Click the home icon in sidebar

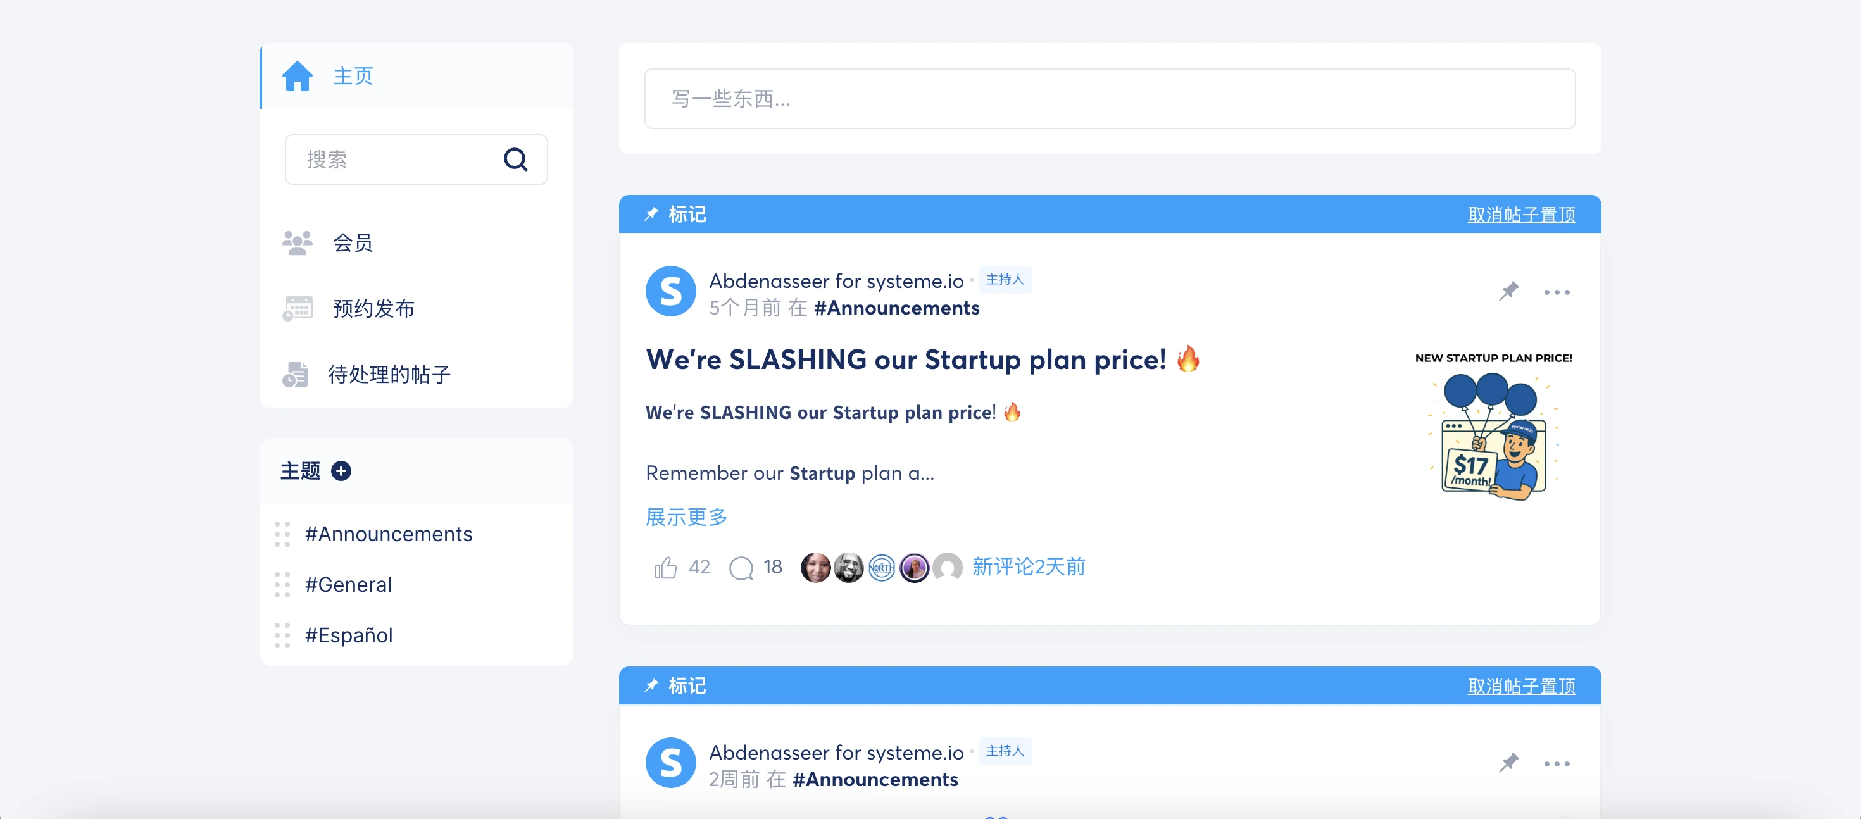297,76
